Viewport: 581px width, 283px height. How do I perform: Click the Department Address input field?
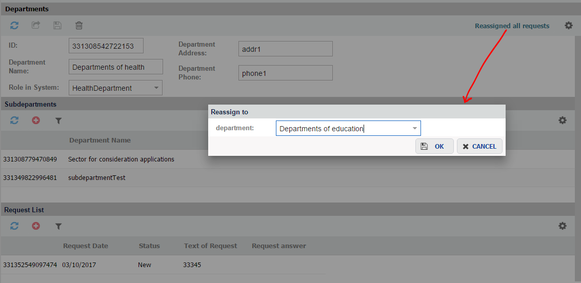(285, 49)
